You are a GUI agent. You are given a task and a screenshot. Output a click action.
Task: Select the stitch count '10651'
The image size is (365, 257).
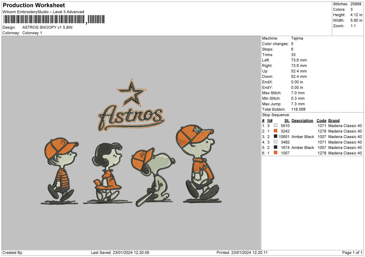coord(284,137)
